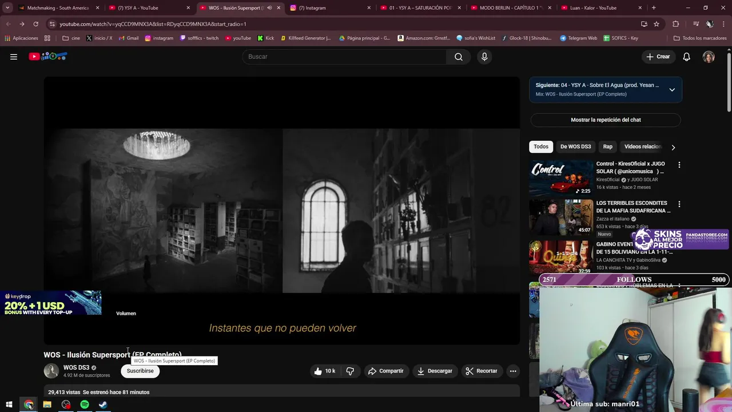Click the YouTube Buscar search field
This screenshot has height=412, width=732.
[x=345, y=57]
